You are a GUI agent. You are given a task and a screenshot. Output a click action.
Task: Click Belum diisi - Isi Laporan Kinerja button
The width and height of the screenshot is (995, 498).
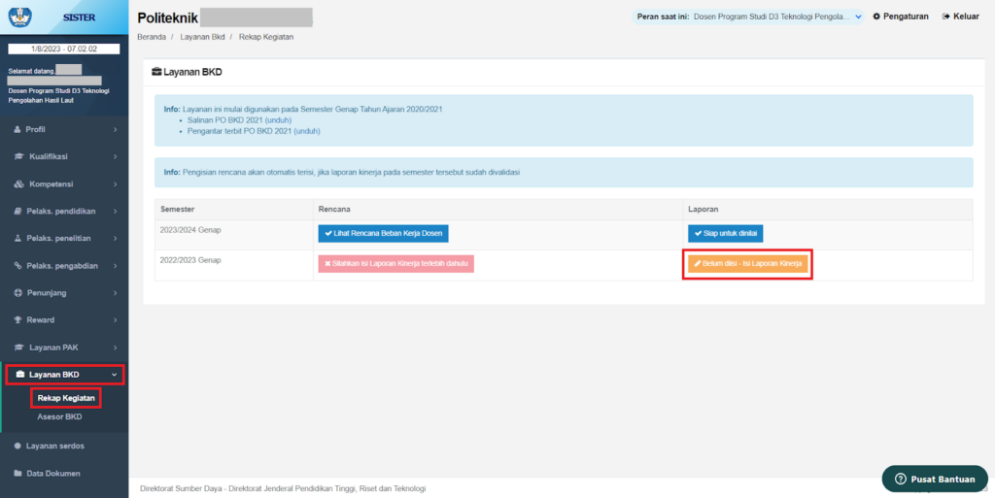(x=747, y=264)
